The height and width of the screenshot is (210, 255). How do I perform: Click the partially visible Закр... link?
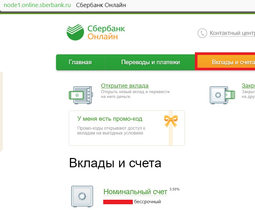click(248, 86)
